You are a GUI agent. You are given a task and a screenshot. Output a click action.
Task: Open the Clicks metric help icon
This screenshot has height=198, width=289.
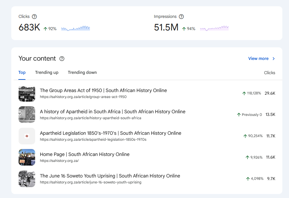[x=35, y=16]
